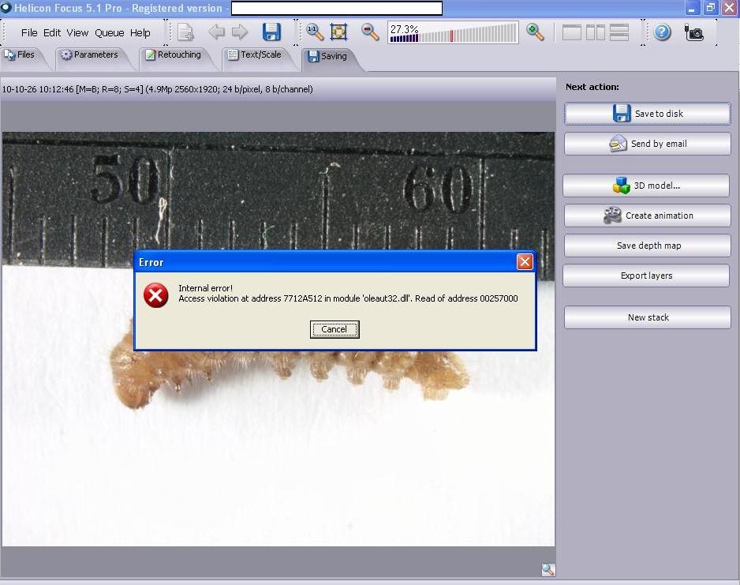Click the zoom out magnifier icon
Viewport: 740px width, 585px height.
pyautogui.click(x=370, y=32)
